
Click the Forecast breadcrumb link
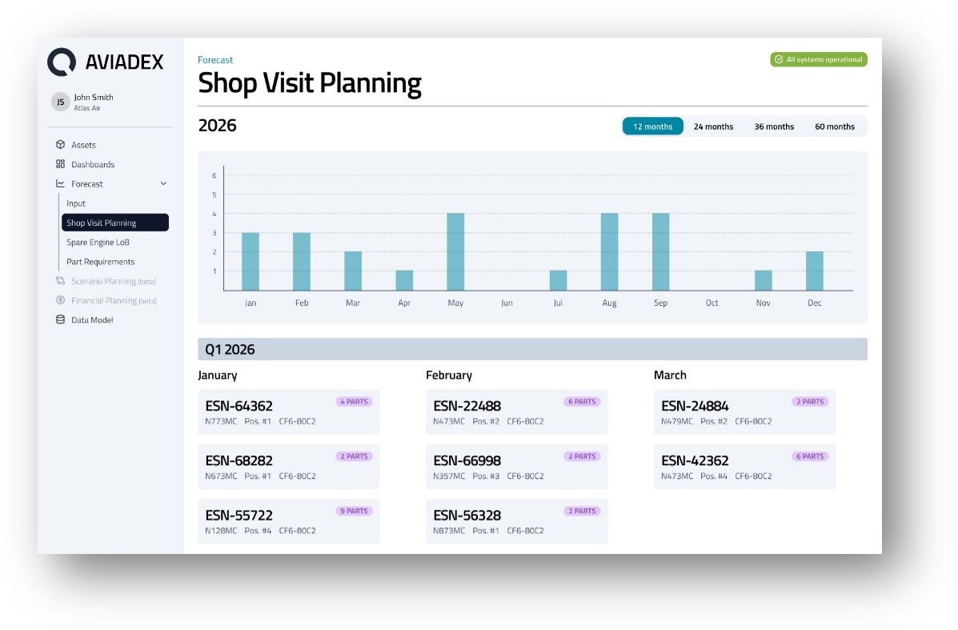point(215,60)
